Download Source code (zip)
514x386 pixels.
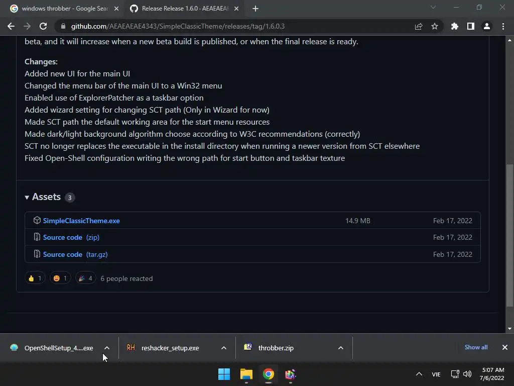point(71,237)
